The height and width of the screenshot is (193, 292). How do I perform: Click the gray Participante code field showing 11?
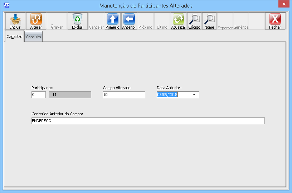tap(70, 95)
